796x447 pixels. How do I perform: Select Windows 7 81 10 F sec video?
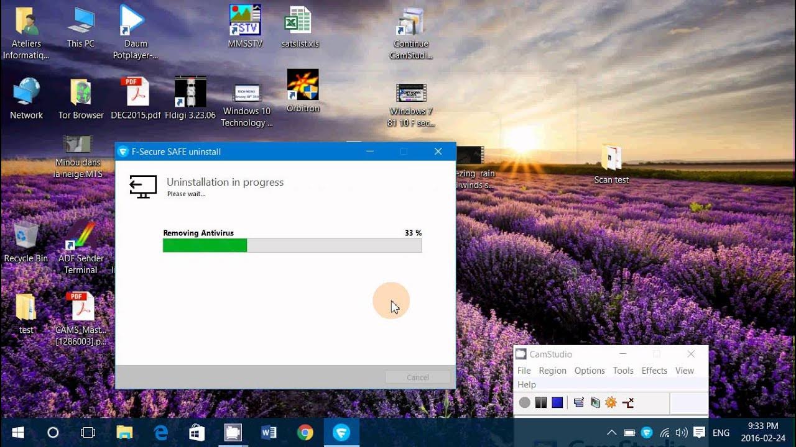[x=410, y=104]
